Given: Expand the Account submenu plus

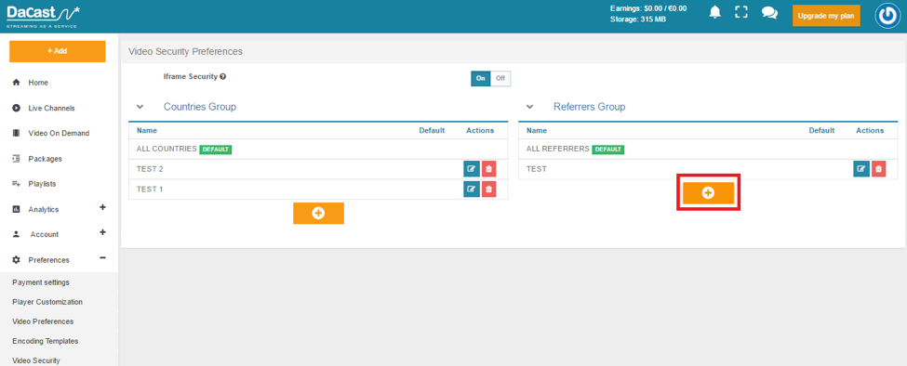Looking at the screenshot, I should (102, 232).
